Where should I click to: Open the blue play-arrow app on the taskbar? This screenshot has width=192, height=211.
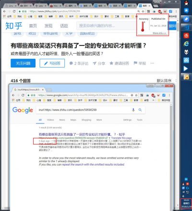click(x=186, y=68)
